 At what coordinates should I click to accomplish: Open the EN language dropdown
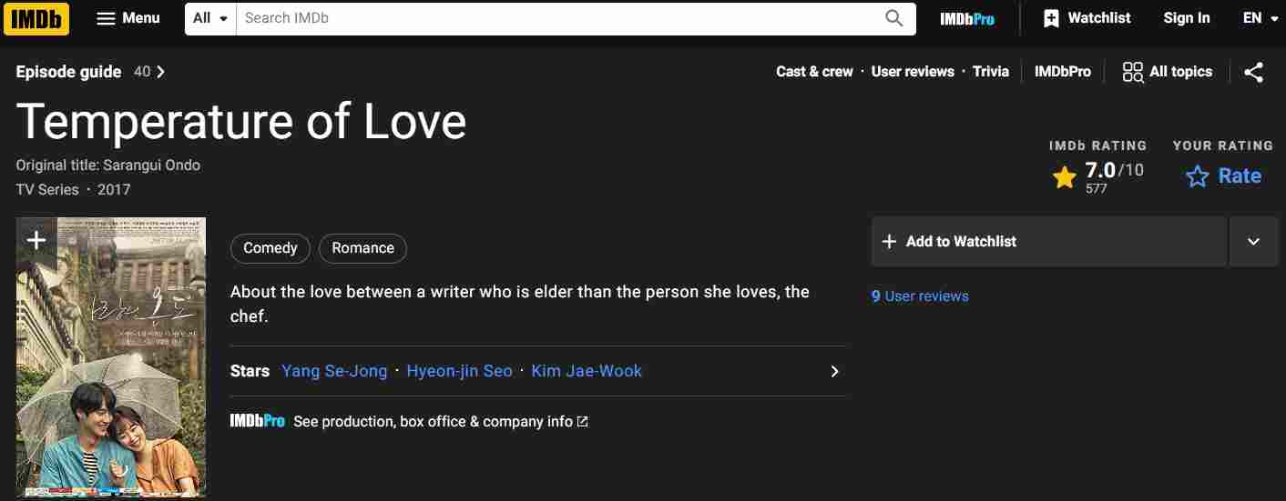(1260, 18)
